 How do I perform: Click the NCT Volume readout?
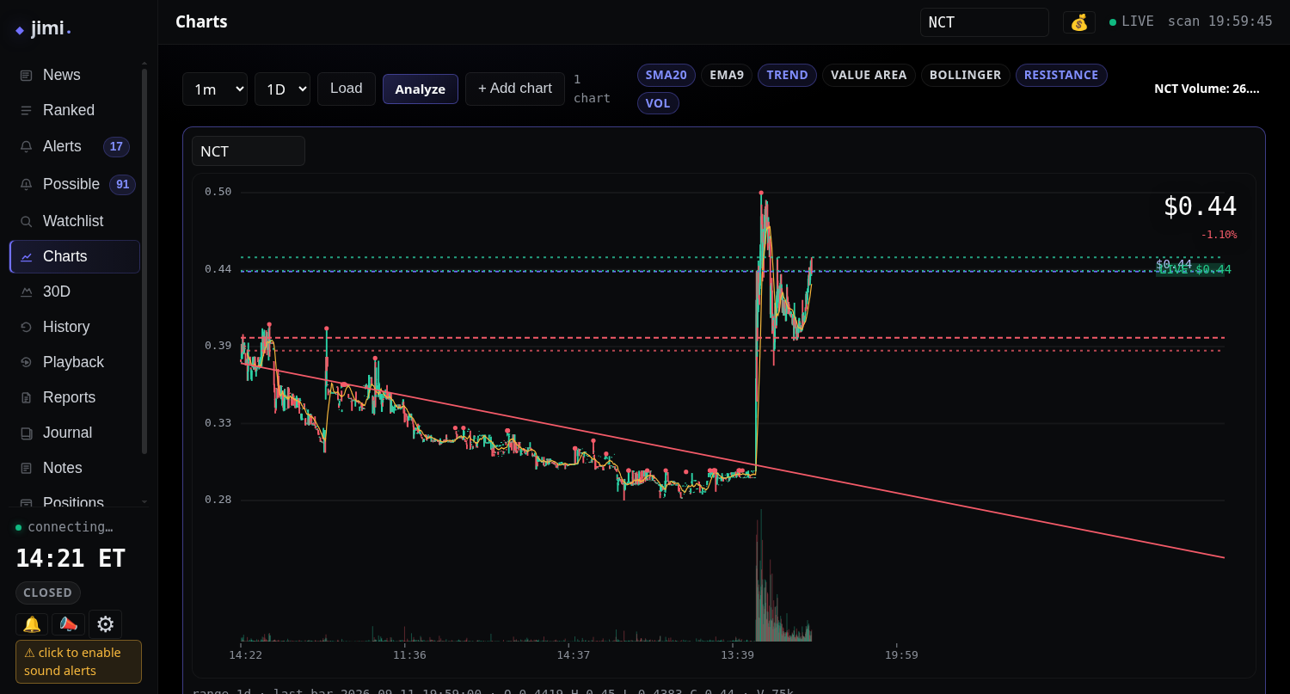point(1207,89)
